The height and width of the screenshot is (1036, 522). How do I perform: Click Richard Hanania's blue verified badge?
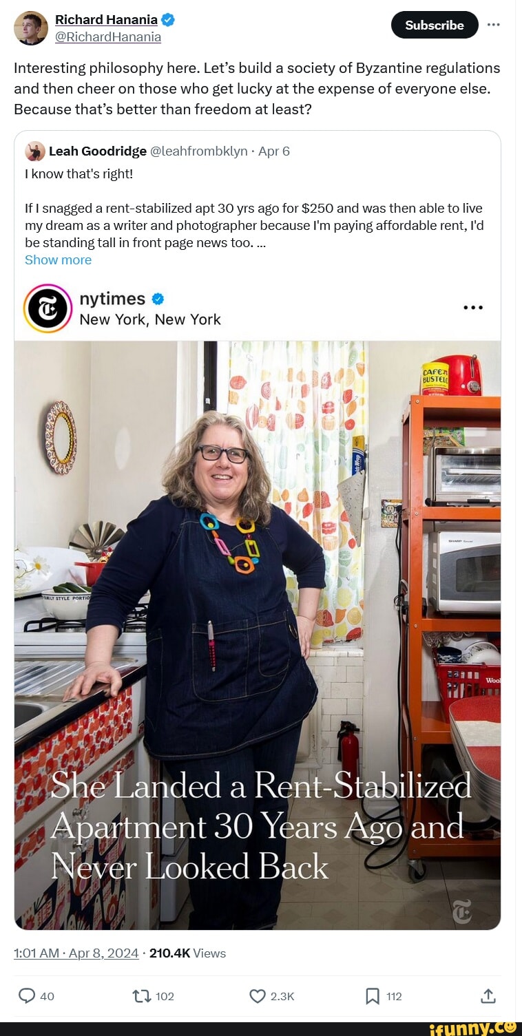coord(168,20)
